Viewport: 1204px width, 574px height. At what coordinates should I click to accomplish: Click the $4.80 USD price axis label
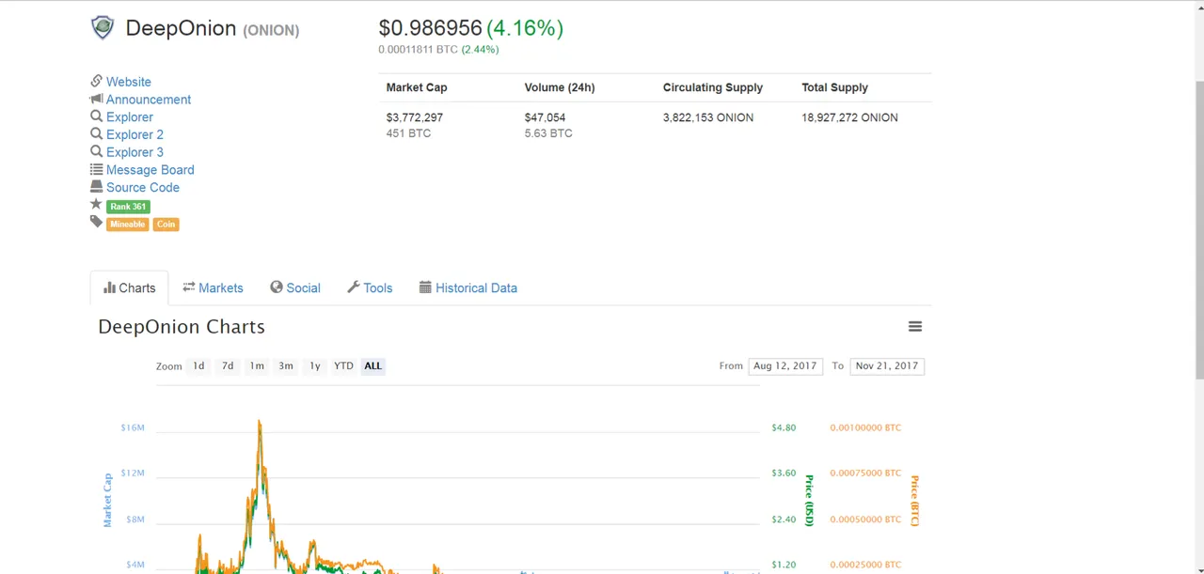point(784,427)
